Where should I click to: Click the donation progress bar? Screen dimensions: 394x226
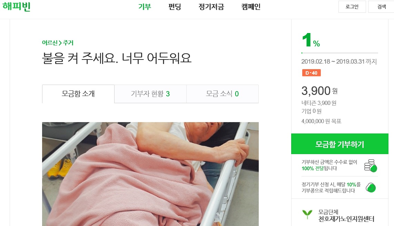[339, 53]
